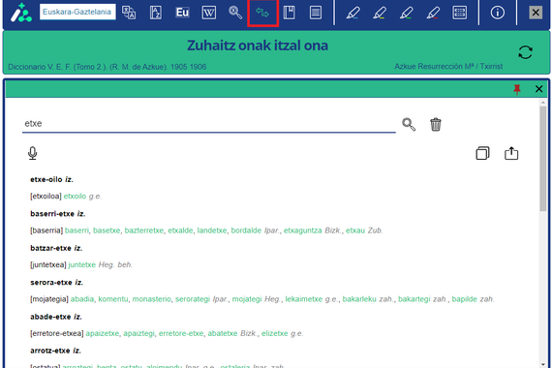Image resolution: width=552 pixels, height=368 pixels.
Task: Focus the search field containing etxe
Action: 209,124
